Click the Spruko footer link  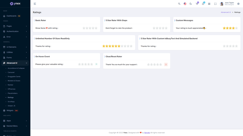[x=147, y=133]
